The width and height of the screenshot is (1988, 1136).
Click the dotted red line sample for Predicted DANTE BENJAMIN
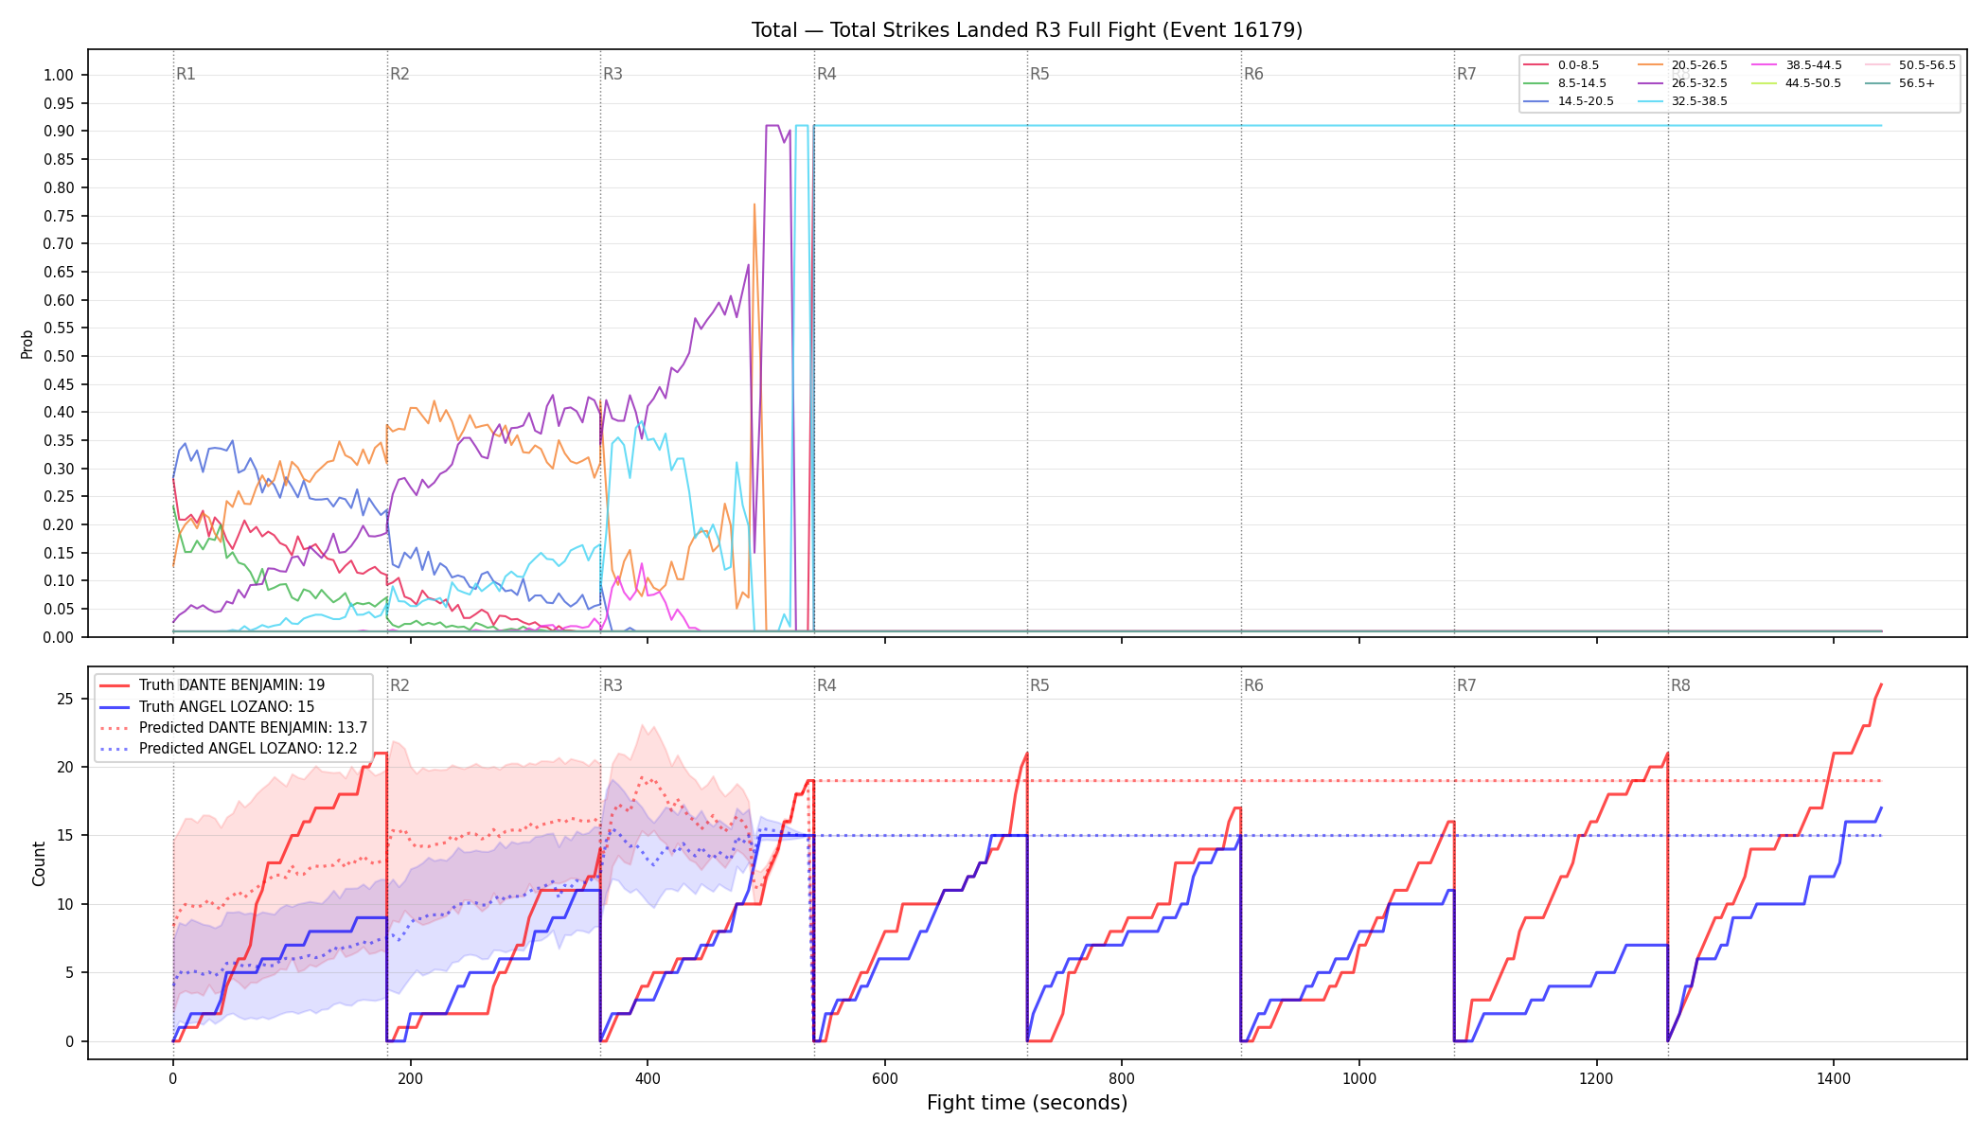(x=115, y=728)
